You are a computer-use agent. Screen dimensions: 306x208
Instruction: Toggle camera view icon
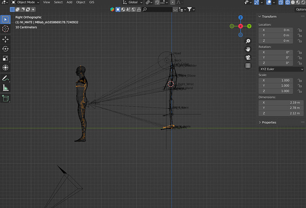coord(248,57)
